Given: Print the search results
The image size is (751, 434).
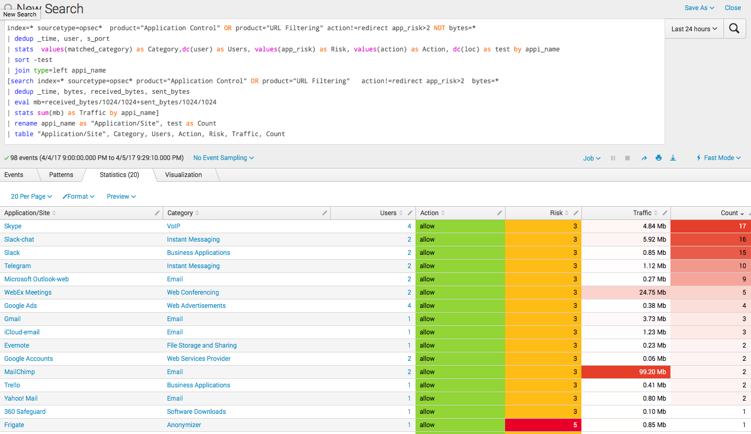Looking at the screenshot, I should click(658, 158).
